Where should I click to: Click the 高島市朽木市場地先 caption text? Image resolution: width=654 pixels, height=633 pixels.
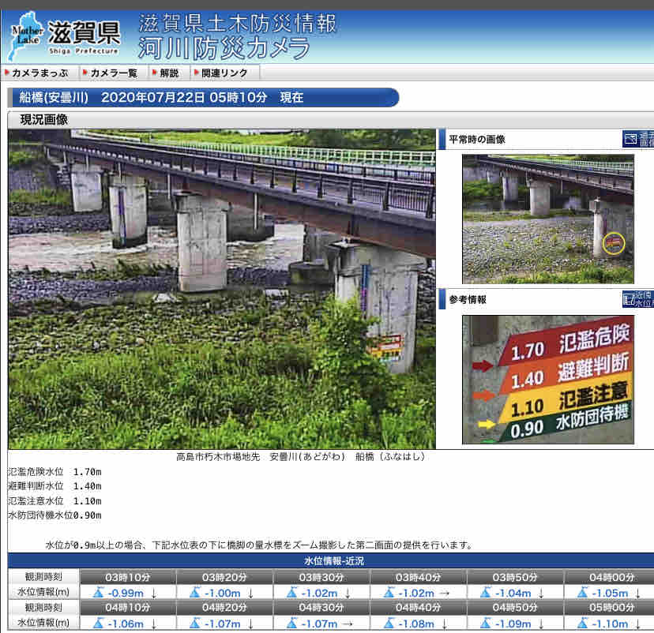click(x=300, y=457)
